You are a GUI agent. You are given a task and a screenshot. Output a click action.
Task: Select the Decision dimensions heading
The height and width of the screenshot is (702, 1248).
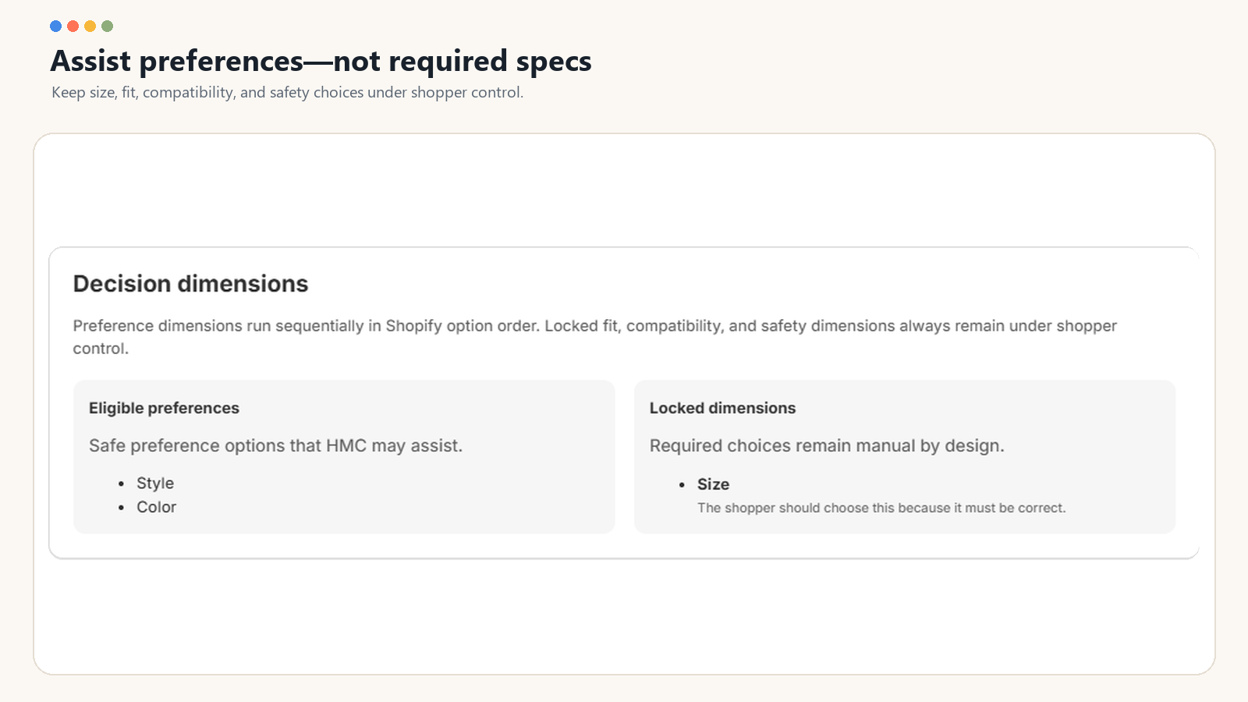click(x=190, y=284)
